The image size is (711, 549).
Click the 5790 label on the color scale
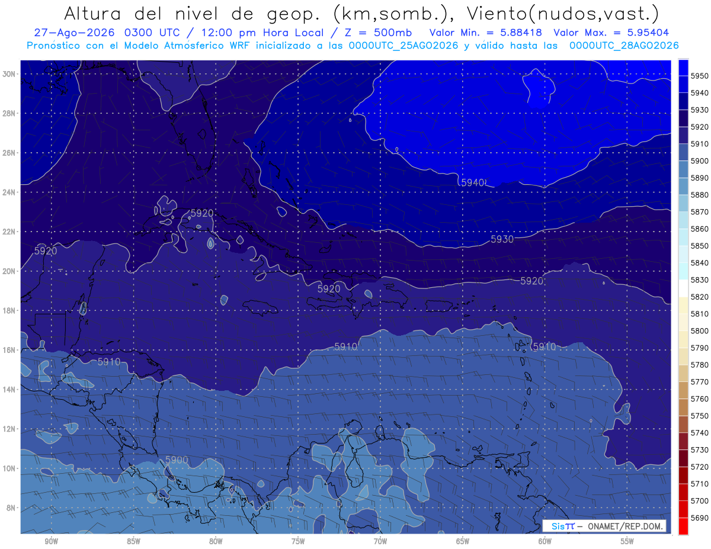coord(700,348)
